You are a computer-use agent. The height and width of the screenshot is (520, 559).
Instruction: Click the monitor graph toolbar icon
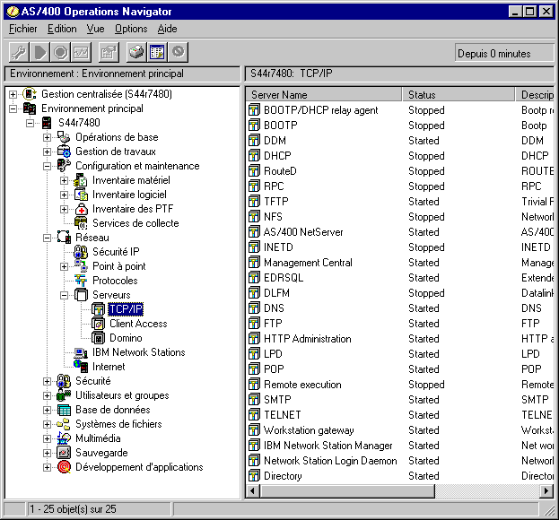pos(82,53)
